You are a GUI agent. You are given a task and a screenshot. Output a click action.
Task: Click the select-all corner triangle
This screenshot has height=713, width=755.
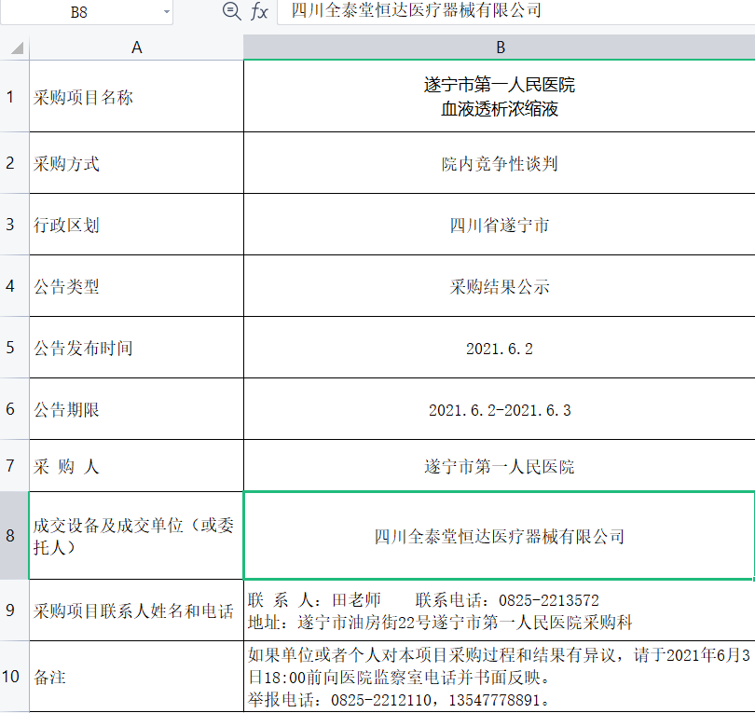(17, 48)
